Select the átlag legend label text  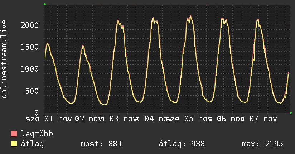(x=33, y=144)
